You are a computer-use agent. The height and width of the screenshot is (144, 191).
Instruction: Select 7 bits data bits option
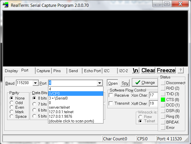pyautogui.click(x=35, y=104)
